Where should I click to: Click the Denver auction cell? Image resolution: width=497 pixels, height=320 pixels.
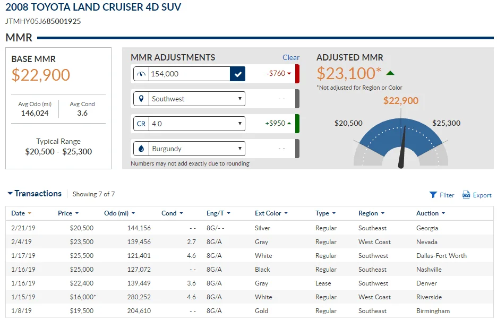pyautogui.click(x=426, y=283)
